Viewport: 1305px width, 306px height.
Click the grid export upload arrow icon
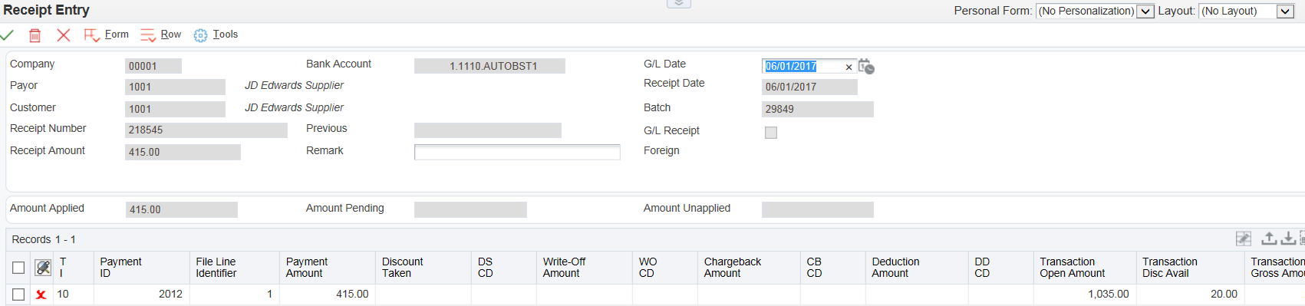point(1269,239)
